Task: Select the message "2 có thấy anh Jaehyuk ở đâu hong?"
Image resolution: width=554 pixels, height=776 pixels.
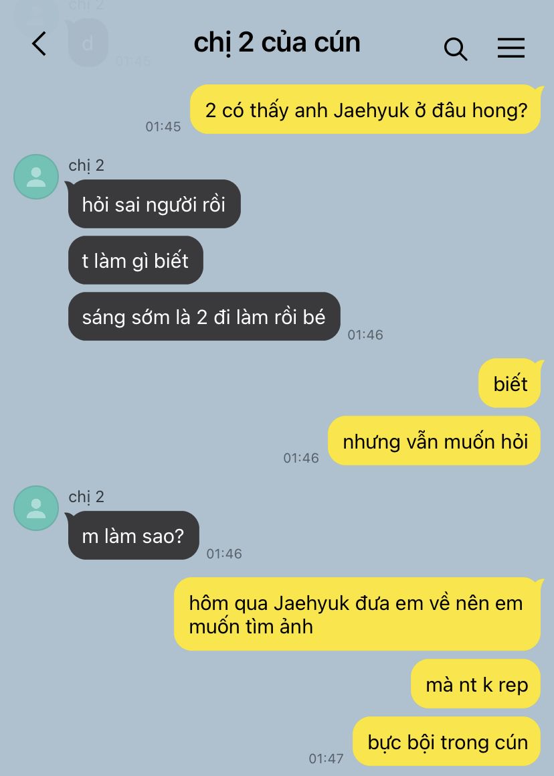Action: (365, 109)
